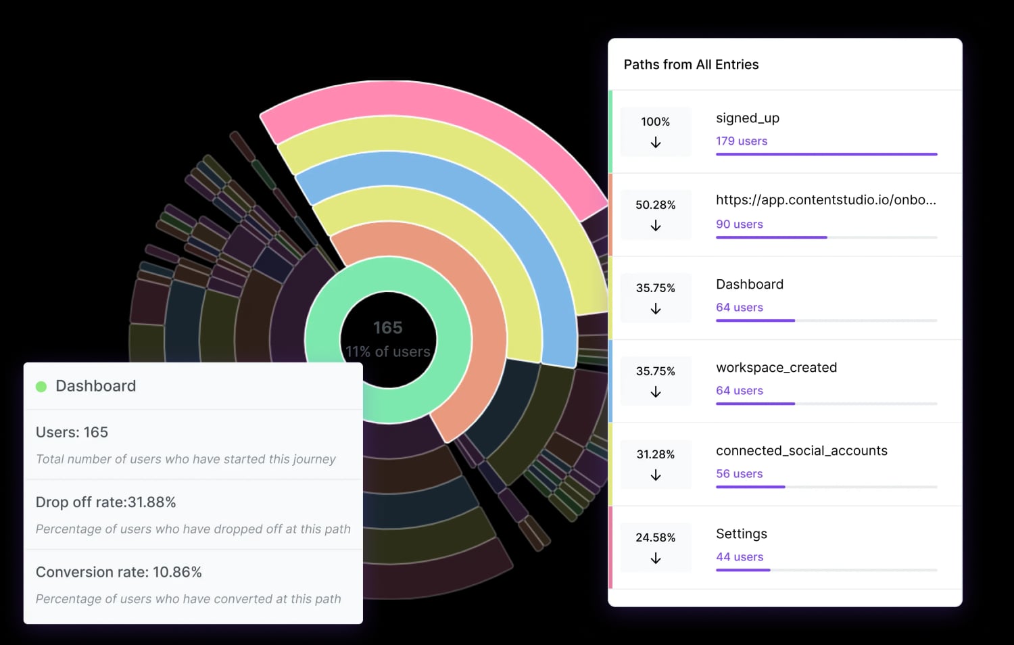Click the 179 users link under signed_up
Image resolution: width=1014 pixels, height=645 pixels.
tap(742, 141)
